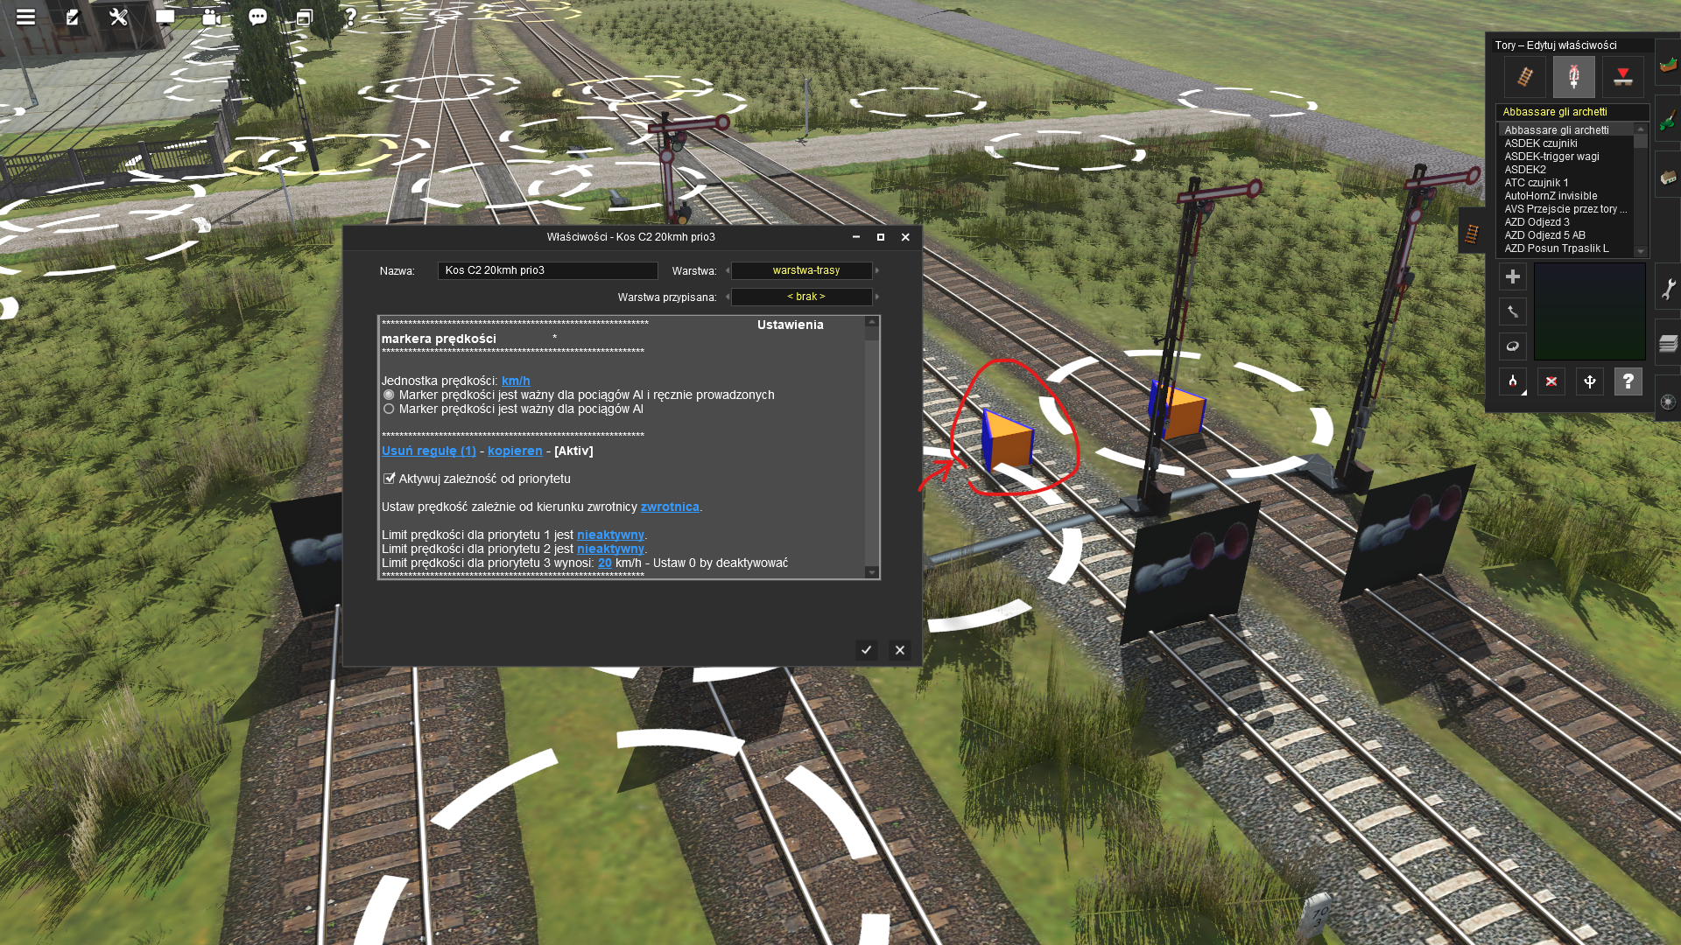Screen dimensions: 1681x945
Task: Enable 'Aktywuj zależność od priorytetu' checkbox
Action: pyautogui.click(x=390, y=479)
